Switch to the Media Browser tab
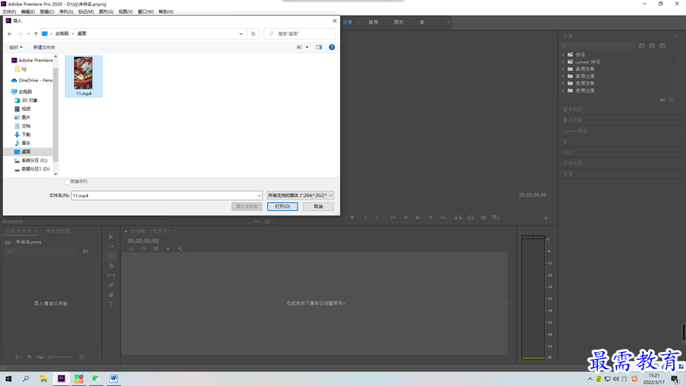 (58, 231)
